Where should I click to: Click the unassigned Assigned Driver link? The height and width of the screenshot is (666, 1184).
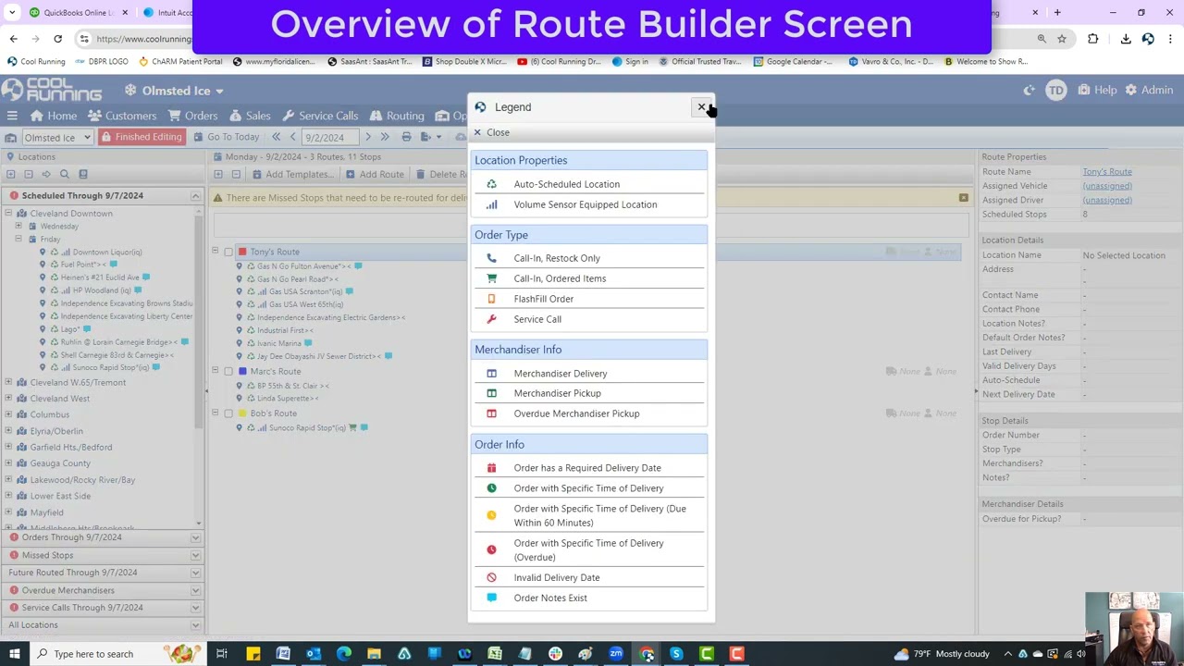pos(1107,200)
